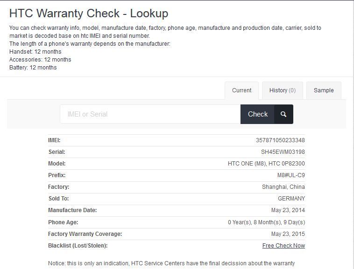
Task: Click the Prefix: row label
Action: click(57, 175)
